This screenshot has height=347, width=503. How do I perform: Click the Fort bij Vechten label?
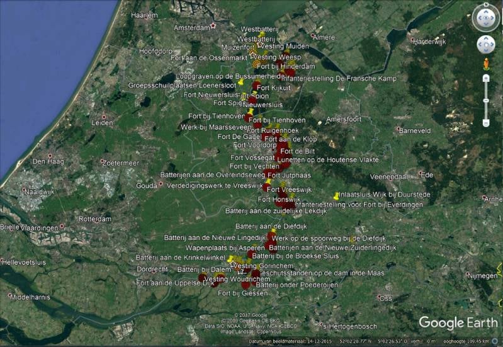[x=254, y=166]
